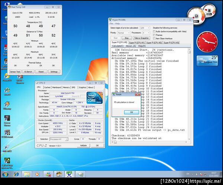Open CPU-Z Caches tab
Screen dimensions: 223x185
point(47,87)
